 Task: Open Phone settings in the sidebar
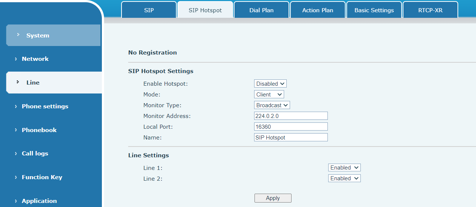45,106
